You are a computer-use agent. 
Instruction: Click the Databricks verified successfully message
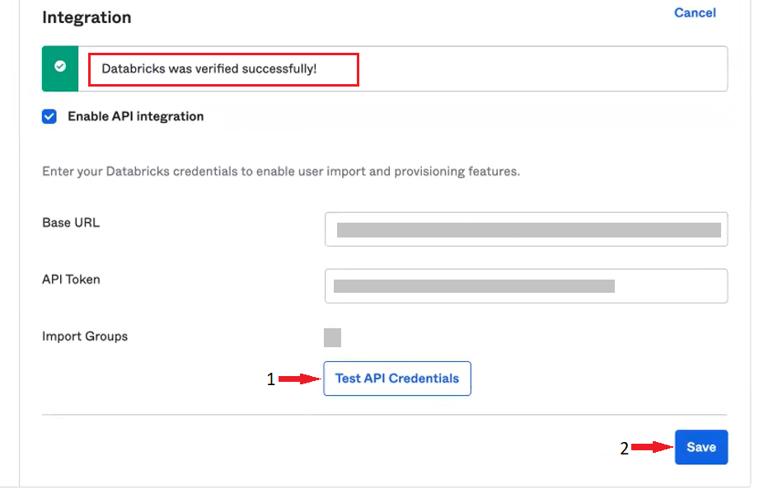[x=209, y=68]
